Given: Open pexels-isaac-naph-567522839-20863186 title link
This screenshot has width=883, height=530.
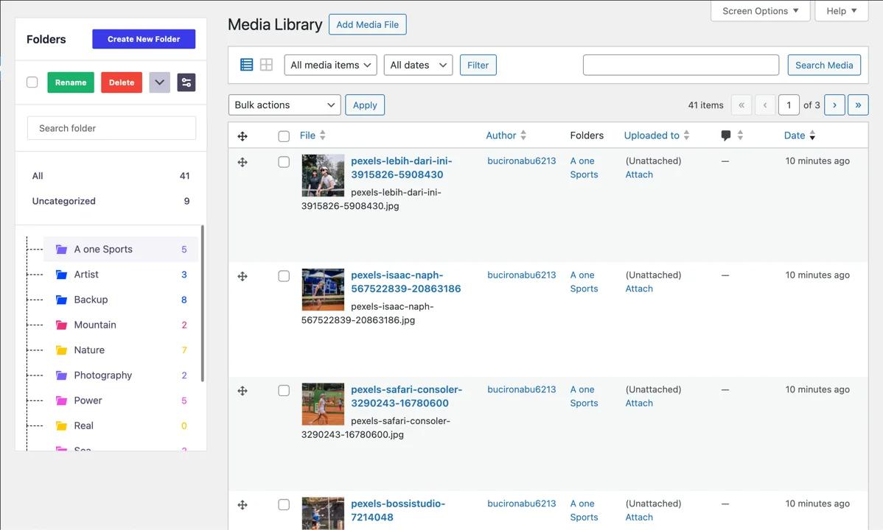Looking at the screenshot, I should tap(405, 282).
